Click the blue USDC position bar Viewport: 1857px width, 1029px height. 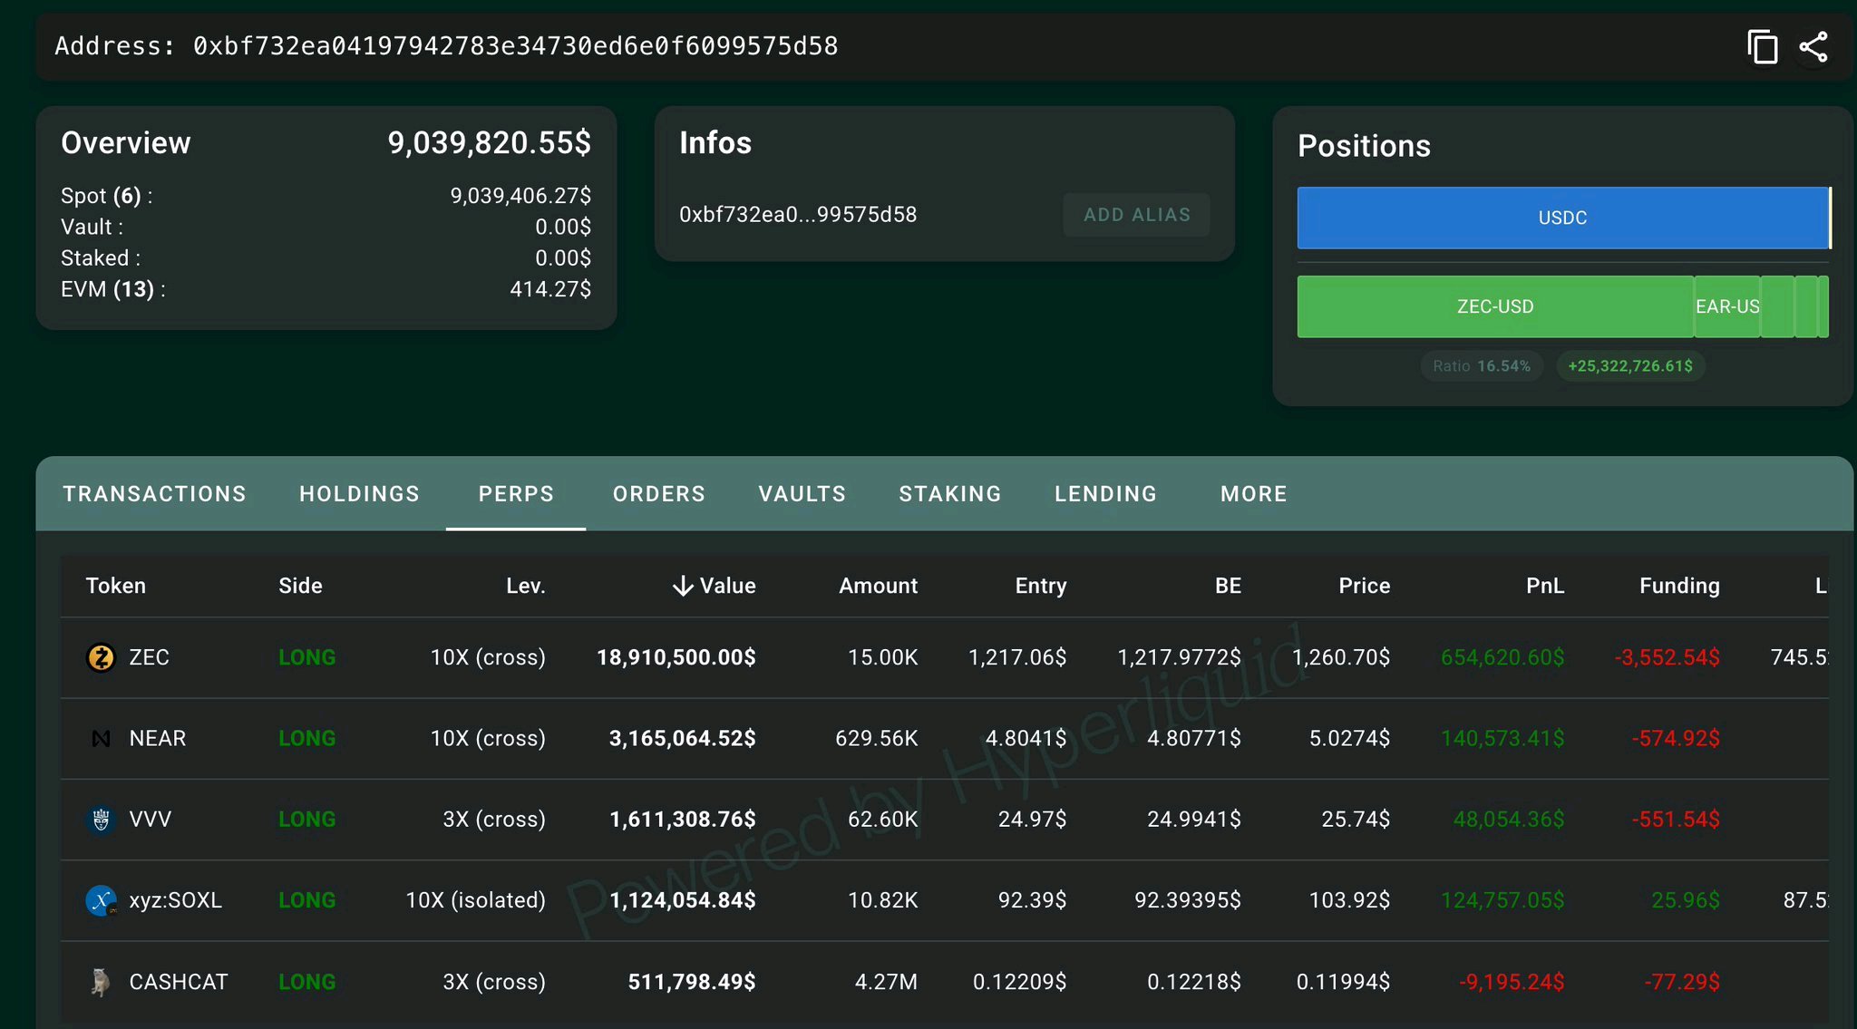point(1562,218)
